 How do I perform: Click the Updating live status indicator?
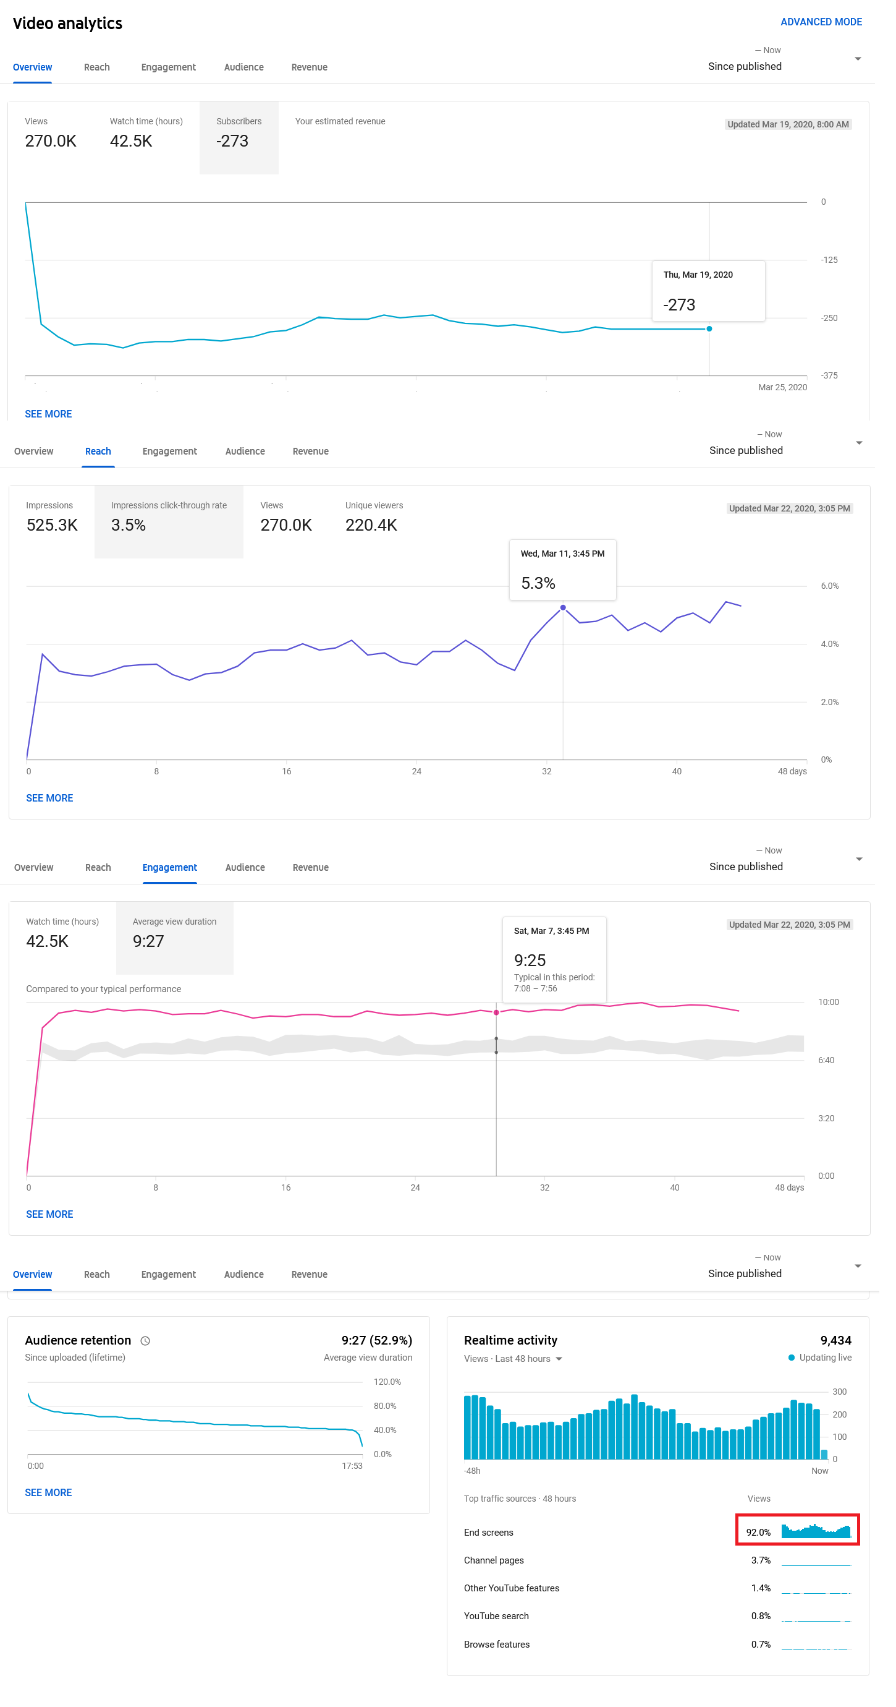point(820,1358)
